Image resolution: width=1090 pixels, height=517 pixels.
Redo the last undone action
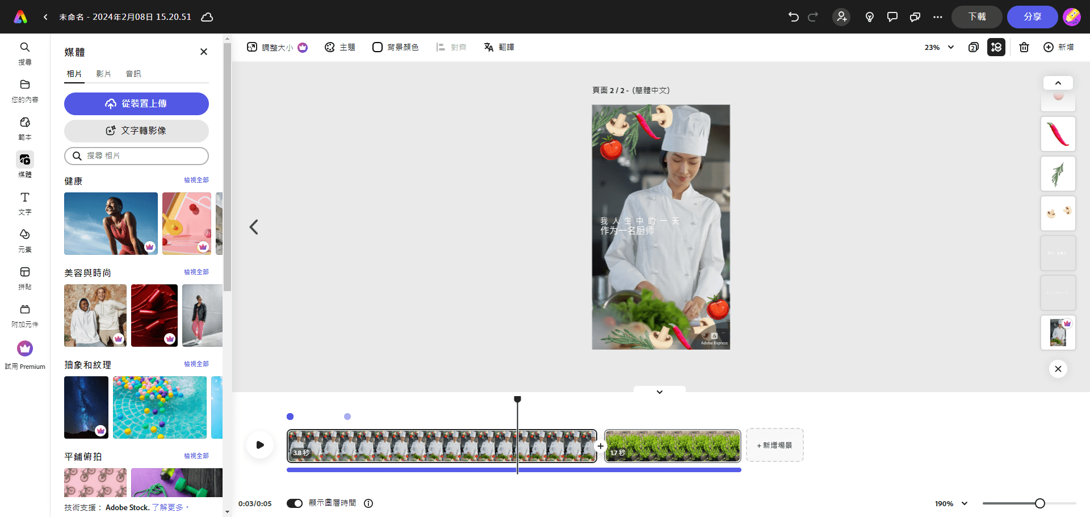click(x=813, y=17)
